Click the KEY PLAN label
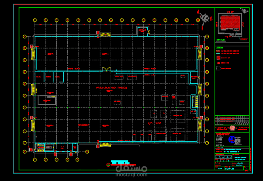 220,40
